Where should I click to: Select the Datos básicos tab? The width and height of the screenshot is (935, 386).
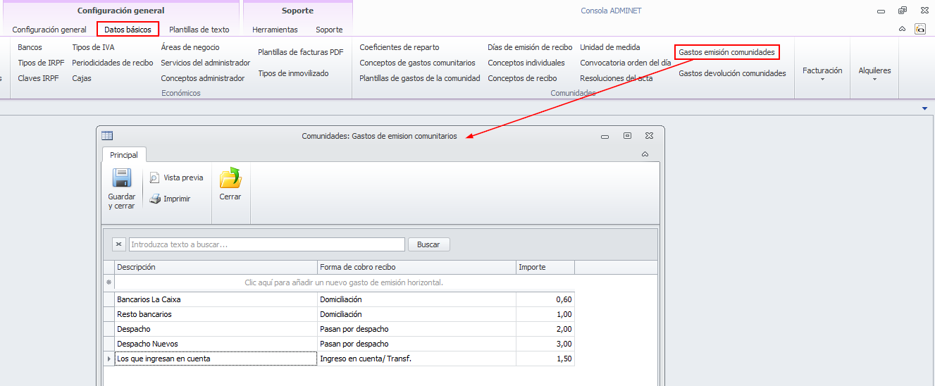[x=128, y=30]
